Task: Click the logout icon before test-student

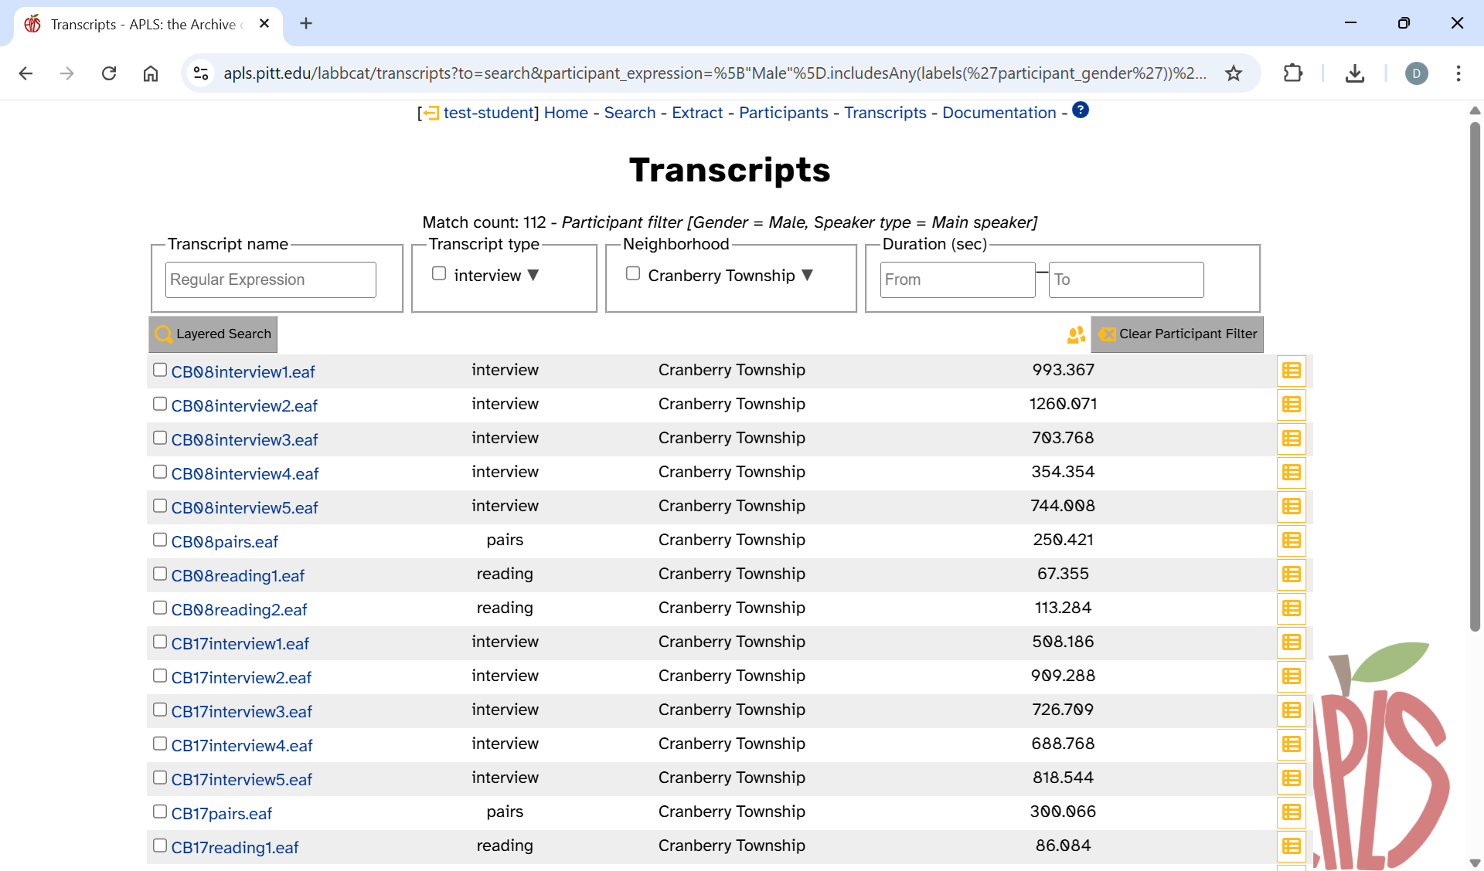Action: (x=431, y=114)
